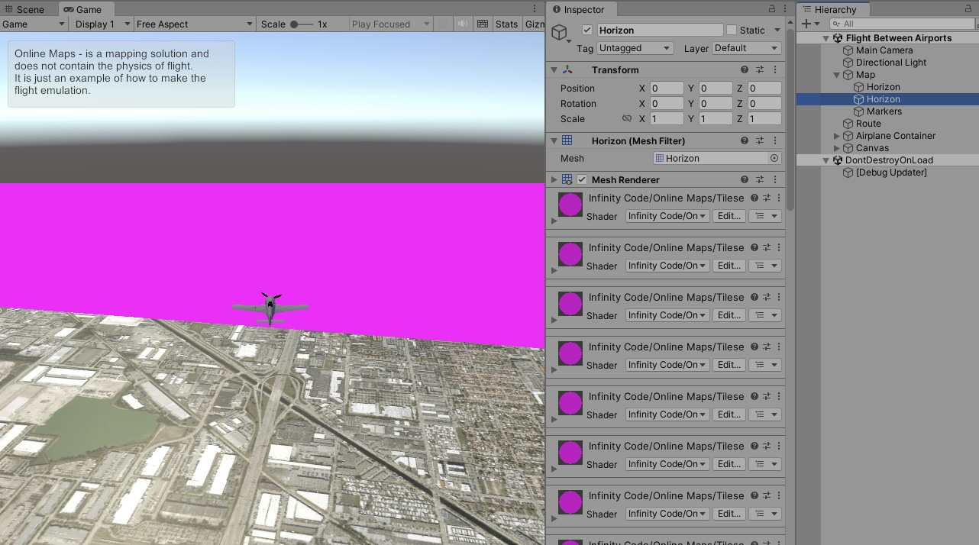This screenshot has width=979, height=545.
Task: Open Horizon (Mesh Filter) three-dot menu
Action: [775, 140]
